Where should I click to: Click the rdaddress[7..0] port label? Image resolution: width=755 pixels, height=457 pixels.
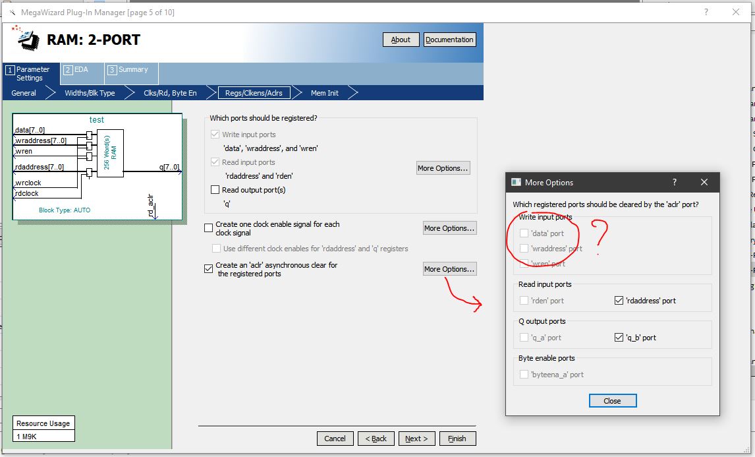click(x=40, y=168)
